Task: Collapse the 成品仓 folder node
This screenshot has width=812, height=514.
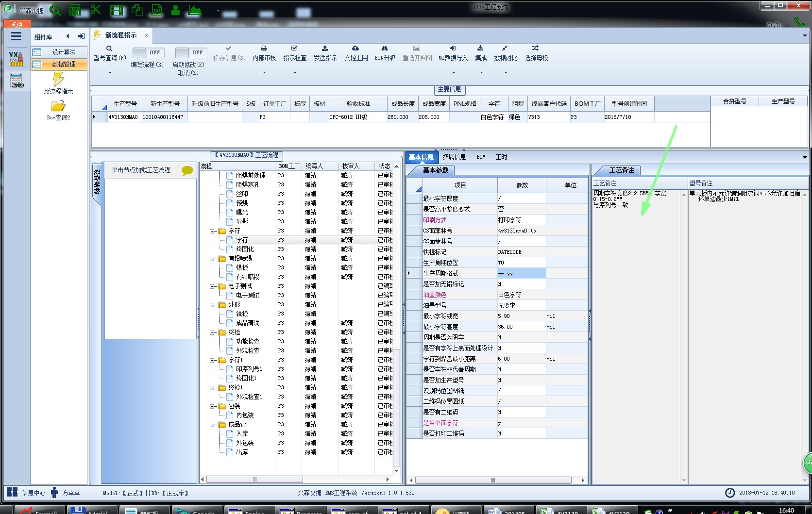Action: [x=212, y=425]
